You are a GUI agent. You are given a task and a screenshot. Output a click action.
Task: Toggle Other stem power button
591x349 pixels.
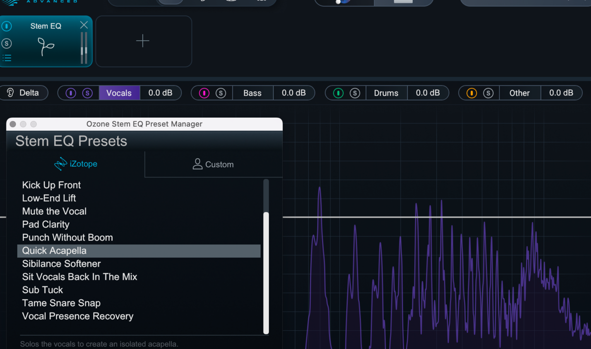tap(472, 93)
